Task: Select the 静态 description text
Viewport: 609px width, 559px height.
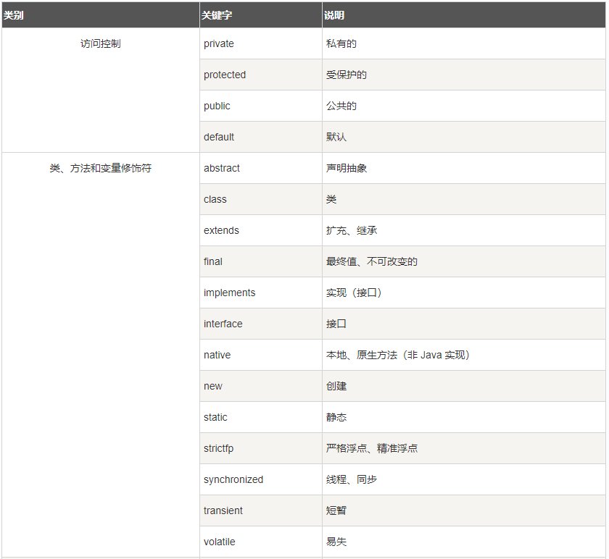Action: [x=336, y=417]
